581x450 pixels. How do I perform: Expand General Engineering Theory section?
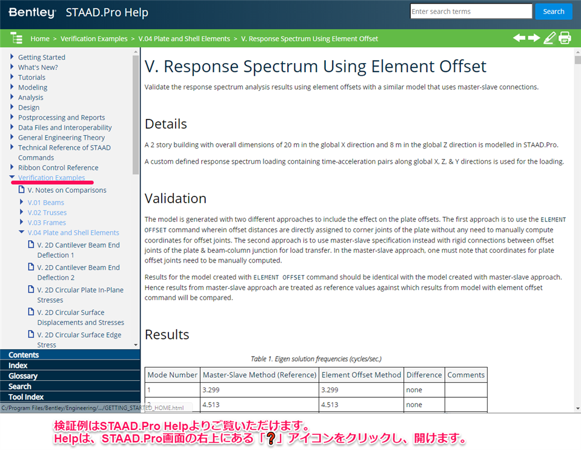coord(12,137)
